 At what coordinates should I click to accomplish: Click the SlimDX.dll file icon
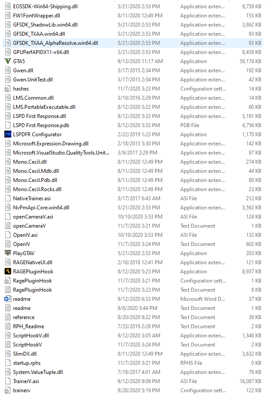click(x=8, y=354)
